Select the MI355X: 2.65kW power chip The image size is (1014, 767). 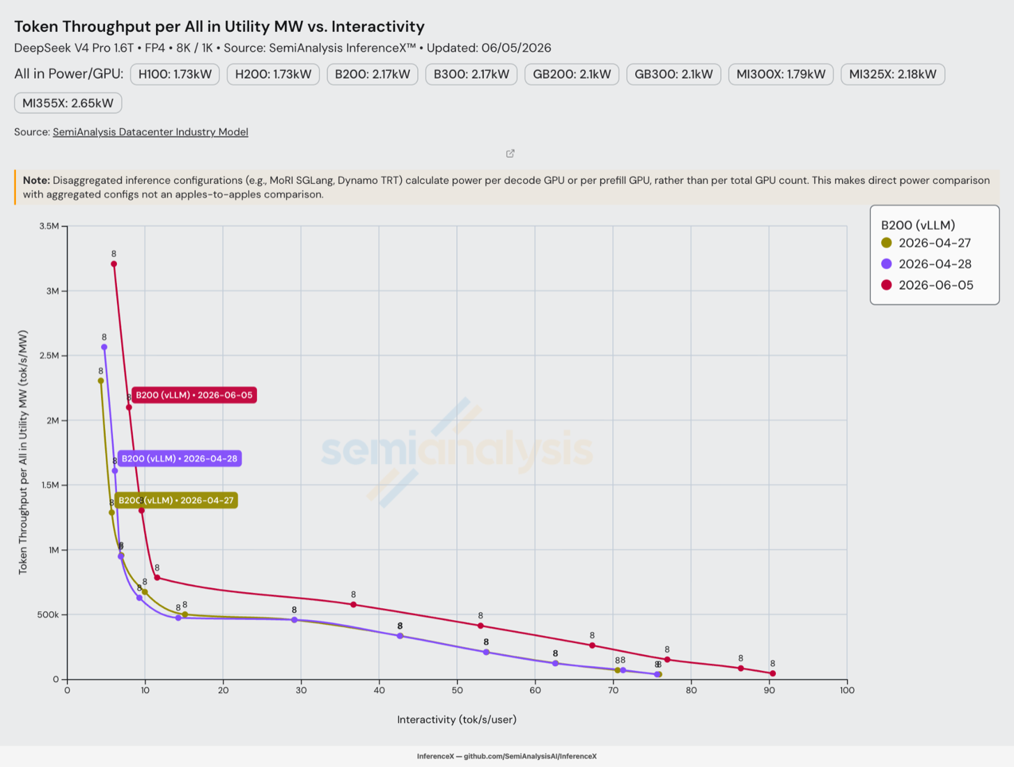tap(68, 103)
